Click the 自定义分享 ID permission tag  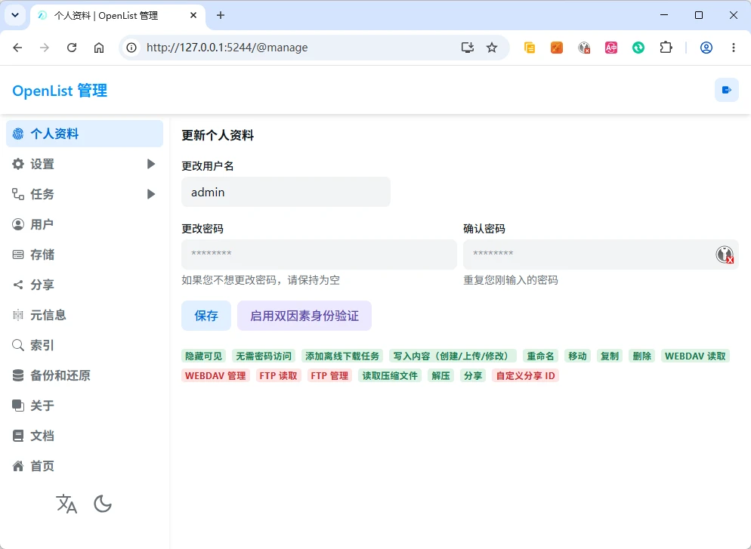pyautogui.click(x=525, y=376)
